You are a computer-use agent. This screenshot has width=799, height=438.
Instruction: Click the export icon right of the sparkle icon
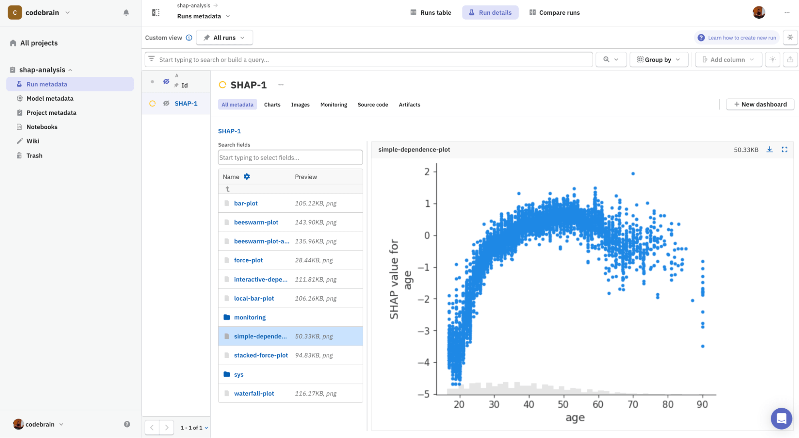tap(790, 59)
